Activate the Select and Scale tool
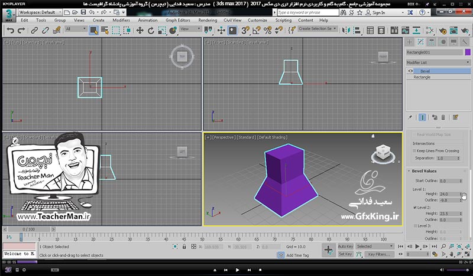The height and width of the screenshot is (276, 473). point(162,31)
